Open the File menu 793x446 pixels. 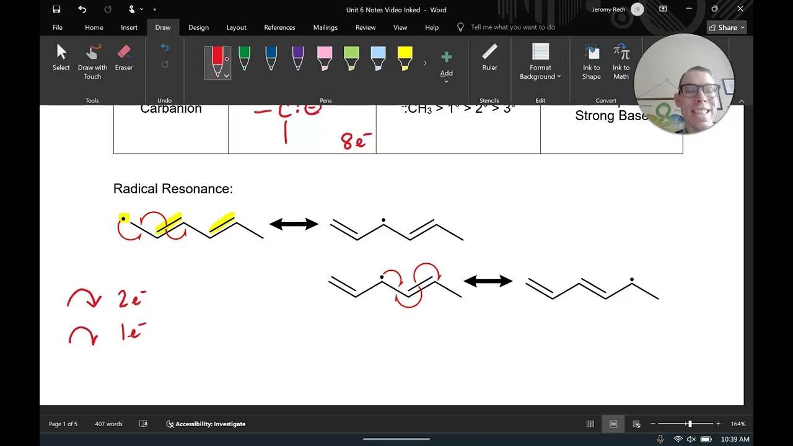click(x=58, y=27)
